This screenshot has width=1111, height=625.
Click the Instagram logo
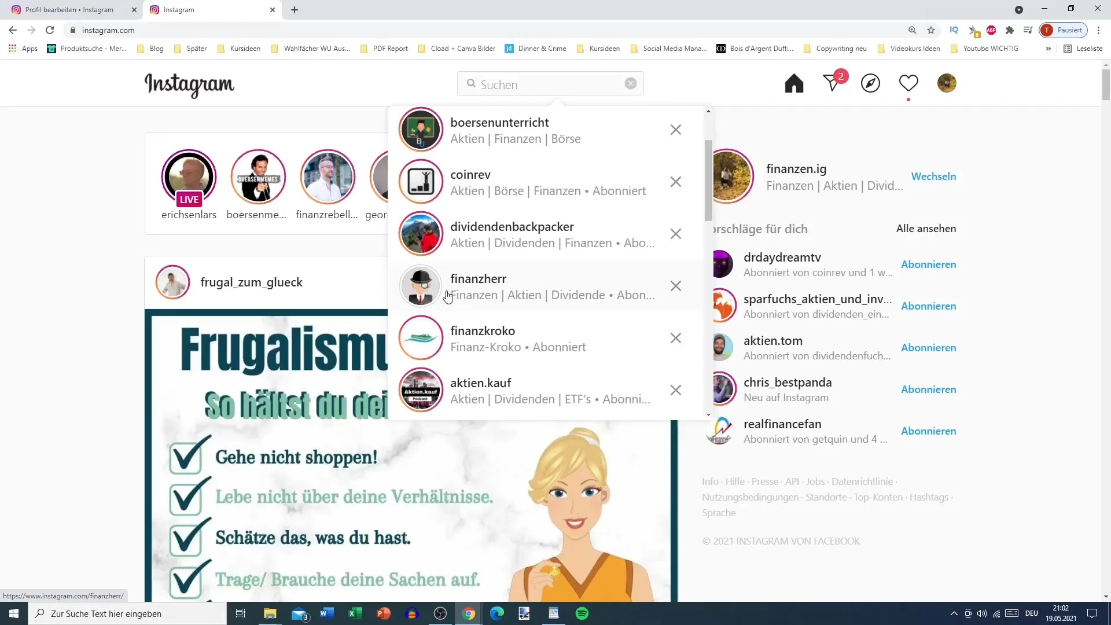pyautogui.click(x=189, y=85)
